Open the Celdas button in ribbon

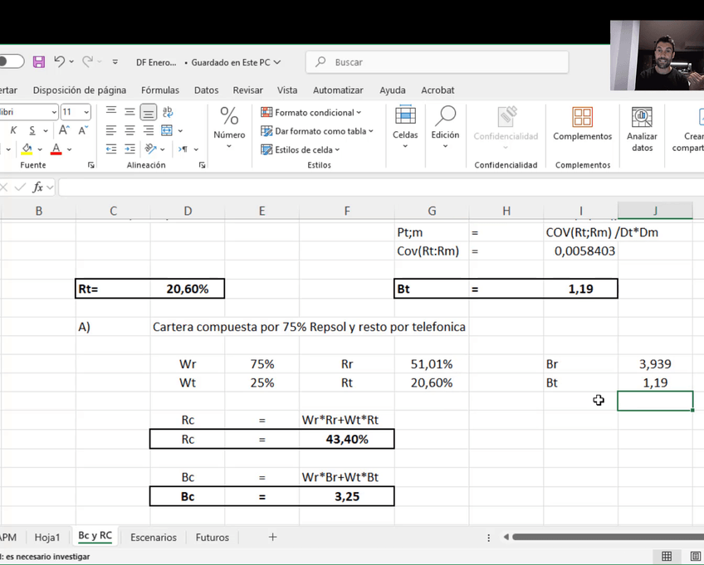point(405,129)
